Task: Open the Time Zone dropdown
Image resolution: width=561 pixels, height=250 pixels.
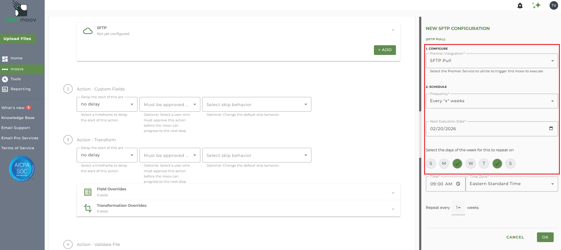Action: pyautogui.click(x=512, y=184)
